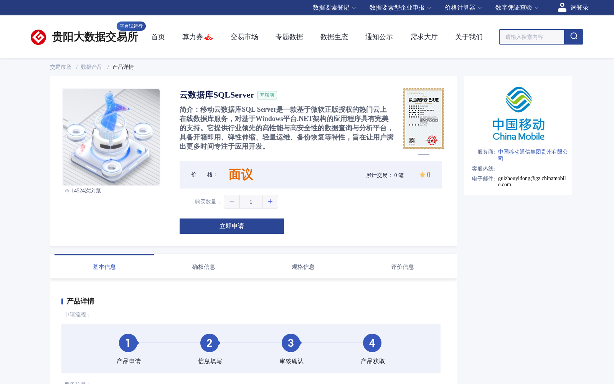
Task: Click the 数据产品 breadcrumb link
Action: [x=92, y=67]
